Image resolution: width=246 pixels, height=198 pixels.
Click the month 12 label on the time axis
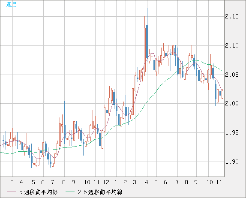[106, 182]
